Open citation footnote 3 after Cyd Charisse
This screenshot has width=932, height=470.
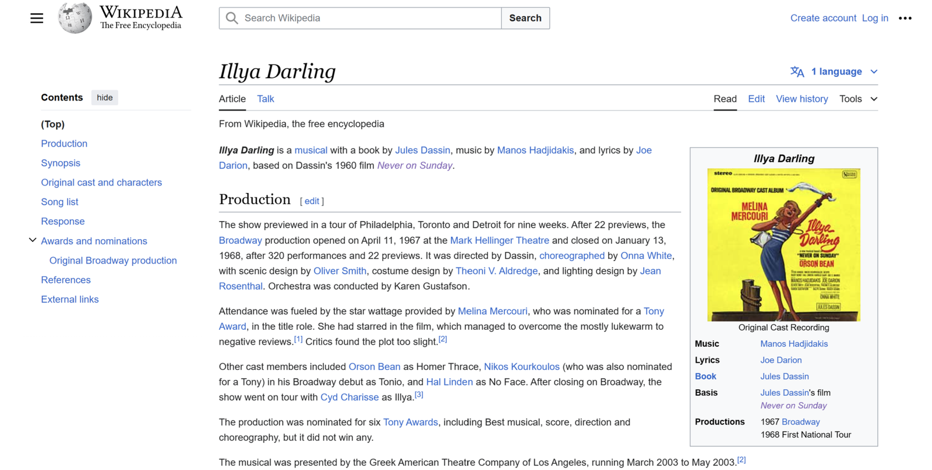[419, 395]
